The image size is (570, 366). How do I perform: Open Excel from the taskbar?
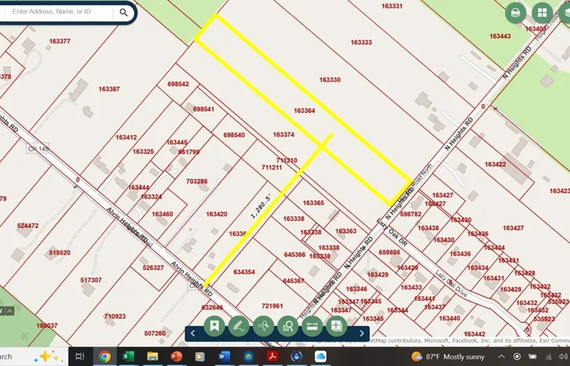(x=127, y=356)
